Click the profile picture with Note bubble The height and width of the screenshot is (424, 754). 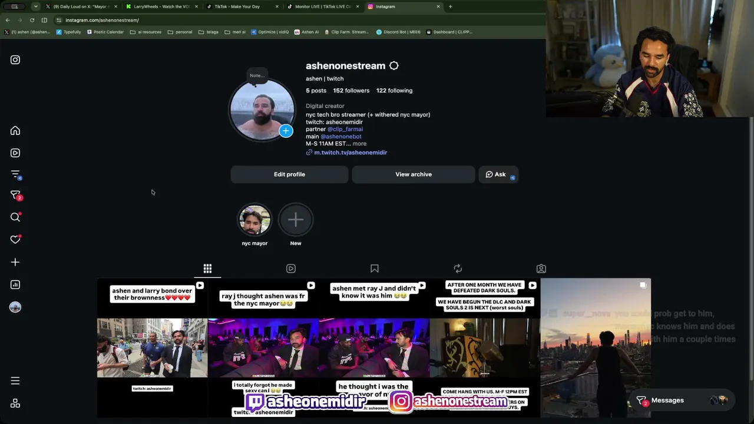(262, 111)
